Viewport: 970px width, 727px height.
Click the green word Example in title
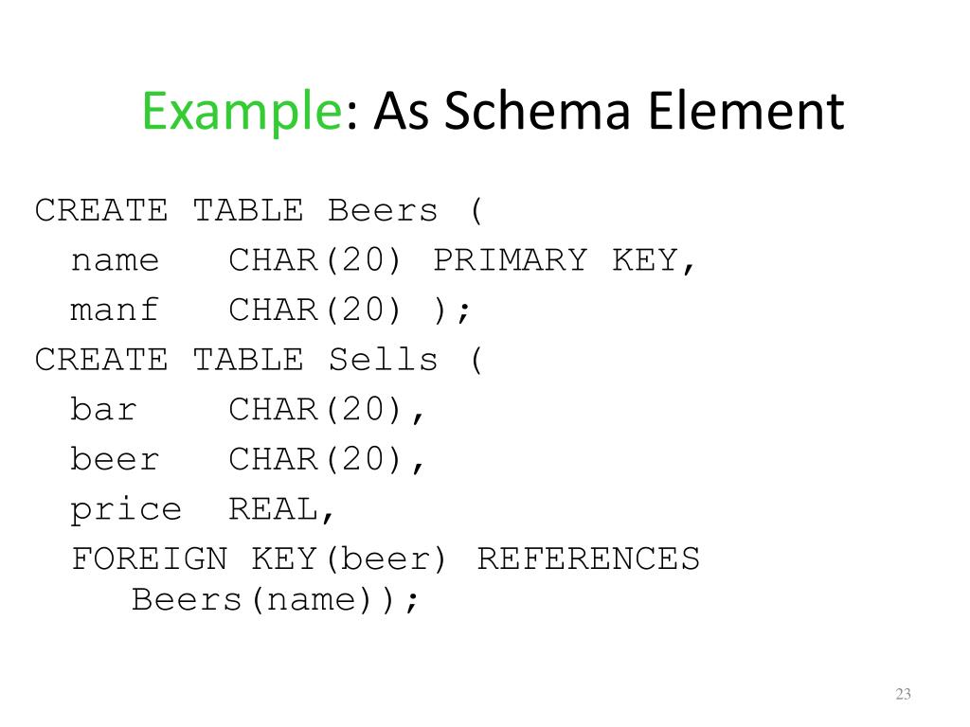click(x=242, y=112)
